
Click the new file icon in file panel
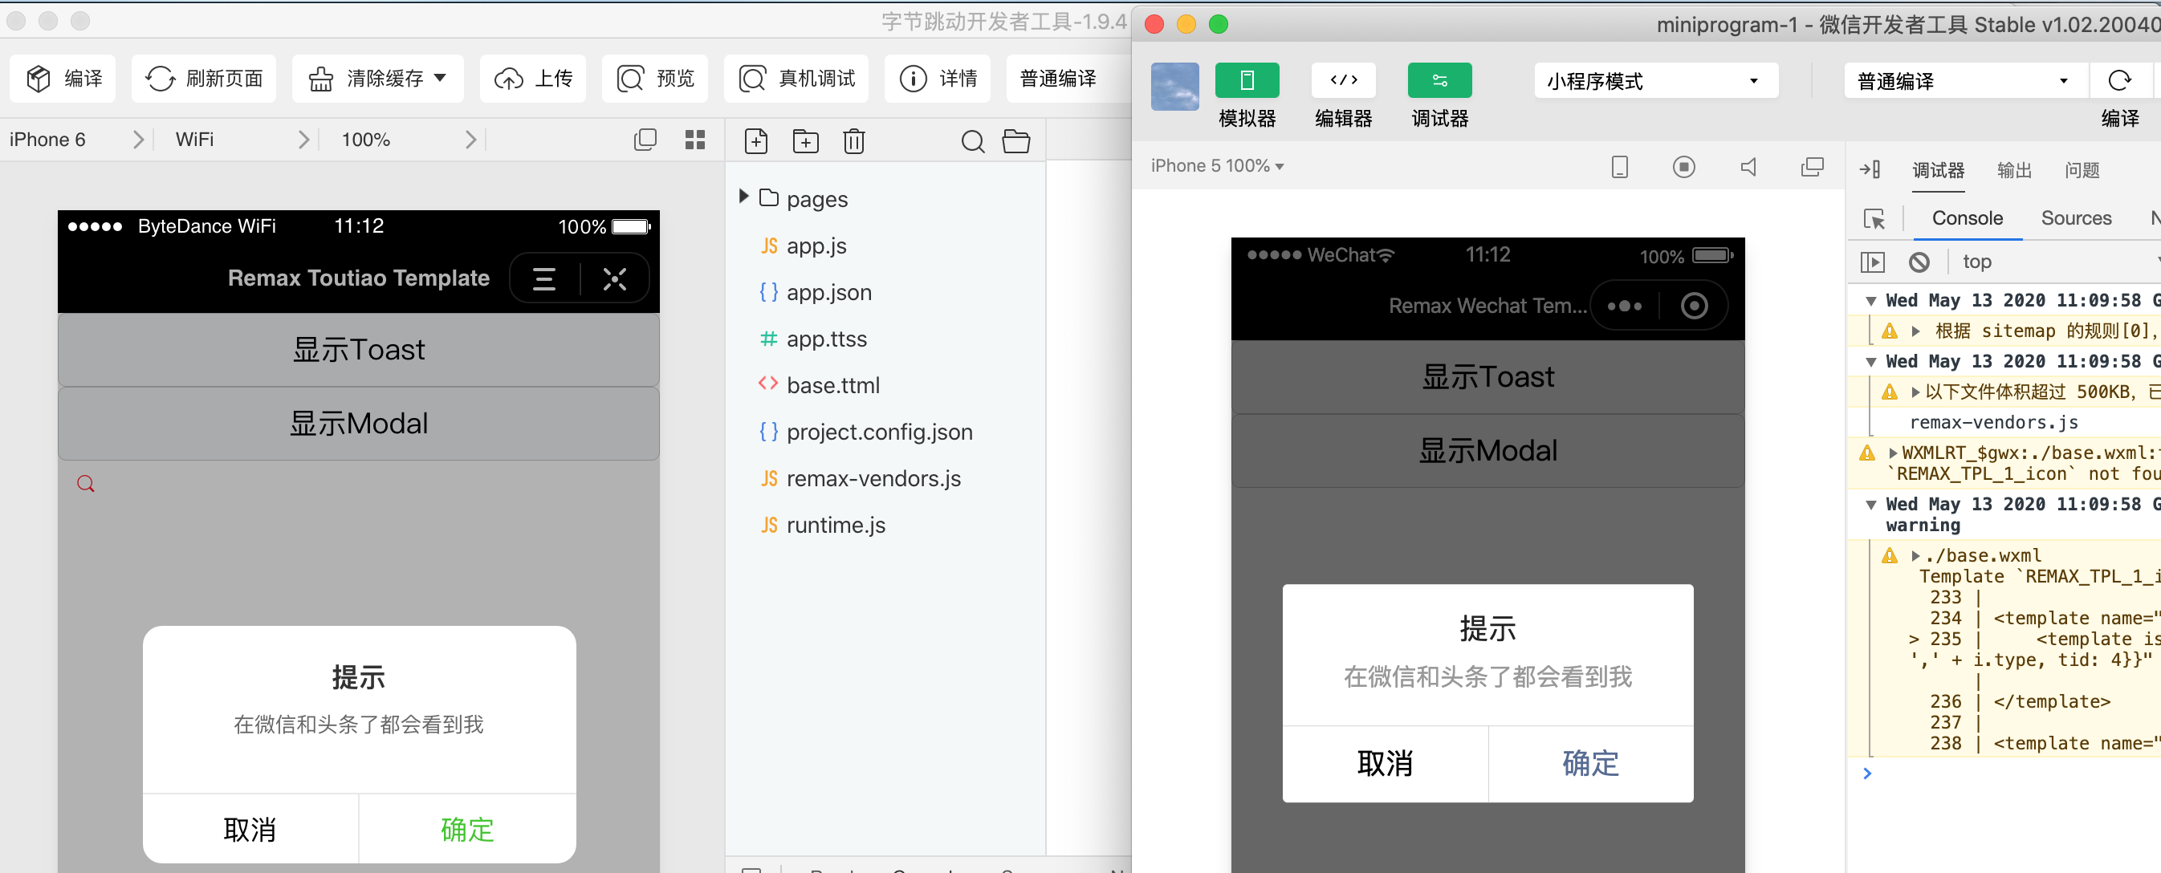(x=756, y=141)
